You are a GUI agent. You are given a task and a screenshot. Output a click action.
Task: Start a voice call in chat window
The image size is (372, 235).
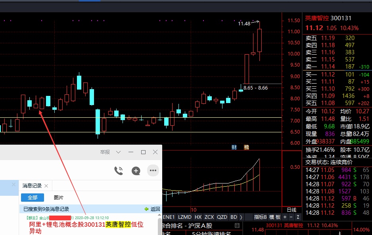point(119,170)
